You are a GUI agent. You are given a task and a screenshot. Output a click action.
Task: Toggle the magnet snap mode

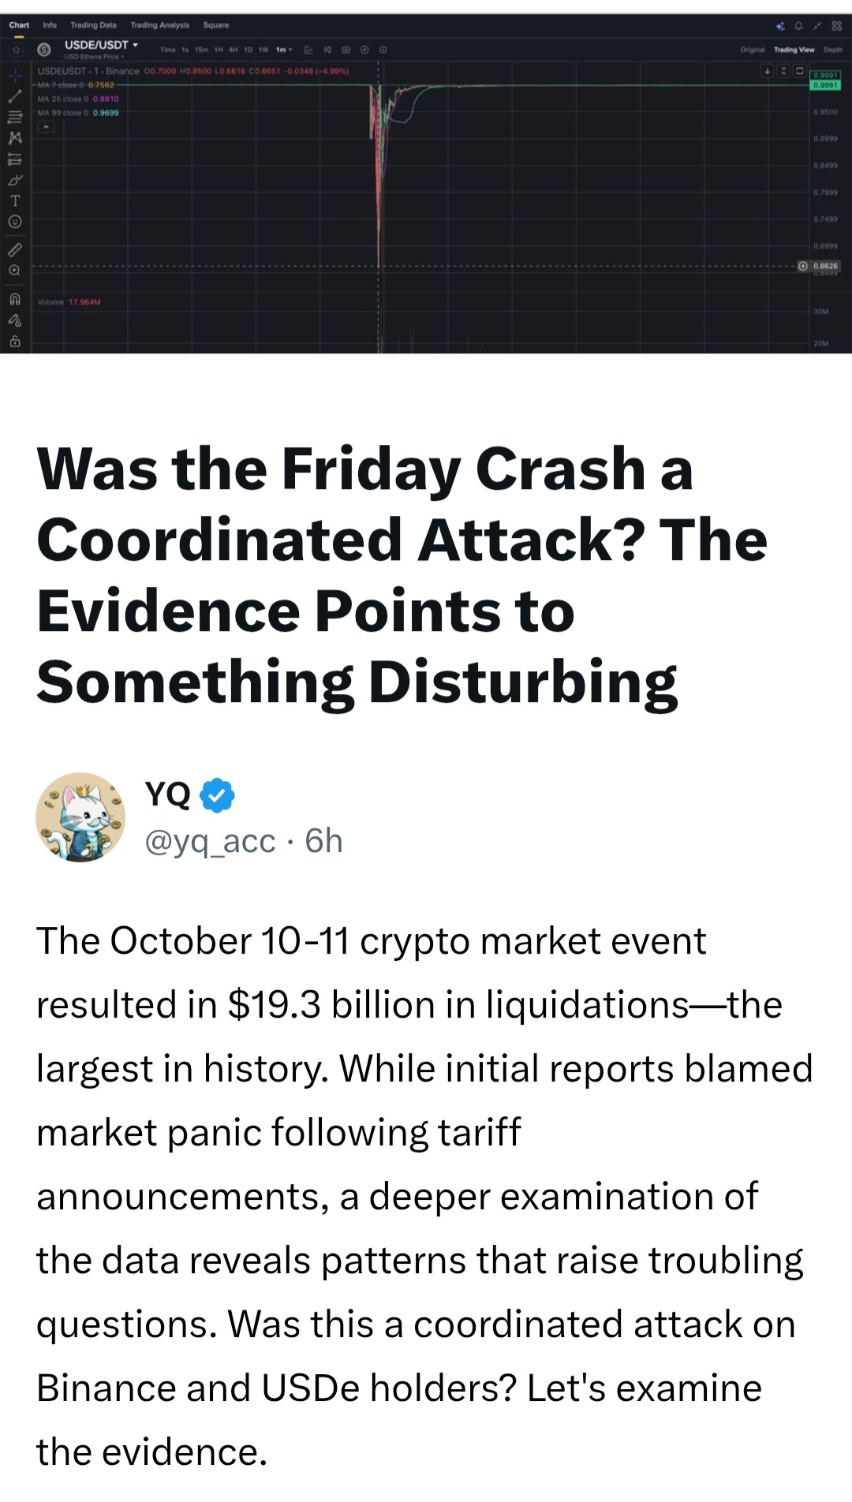click(x=14, y=299)
